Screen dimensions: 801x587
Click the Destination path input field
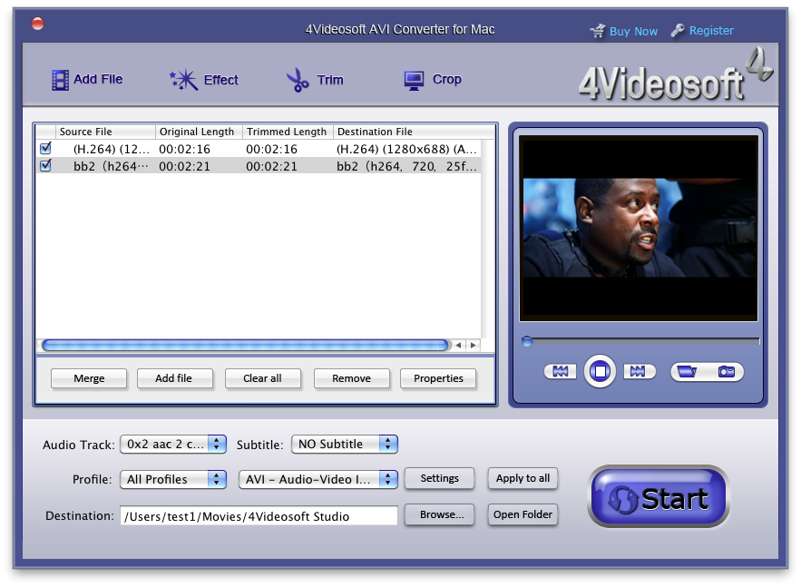259,516
